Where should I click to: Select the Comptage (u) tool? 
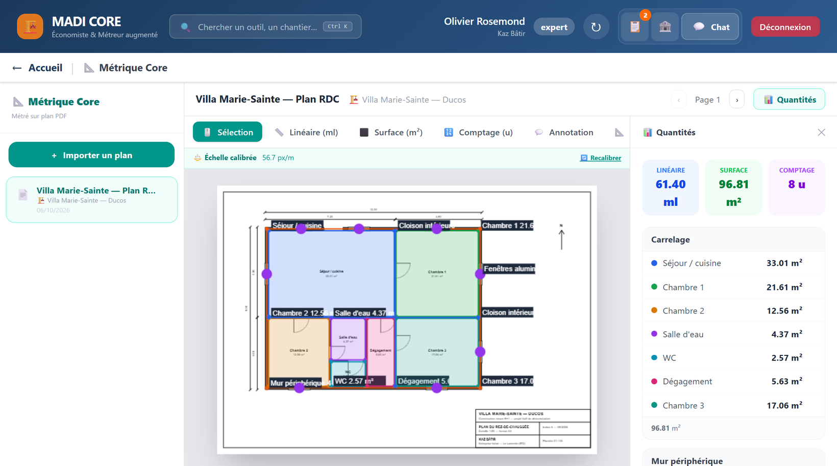click(x=478, y=132)
